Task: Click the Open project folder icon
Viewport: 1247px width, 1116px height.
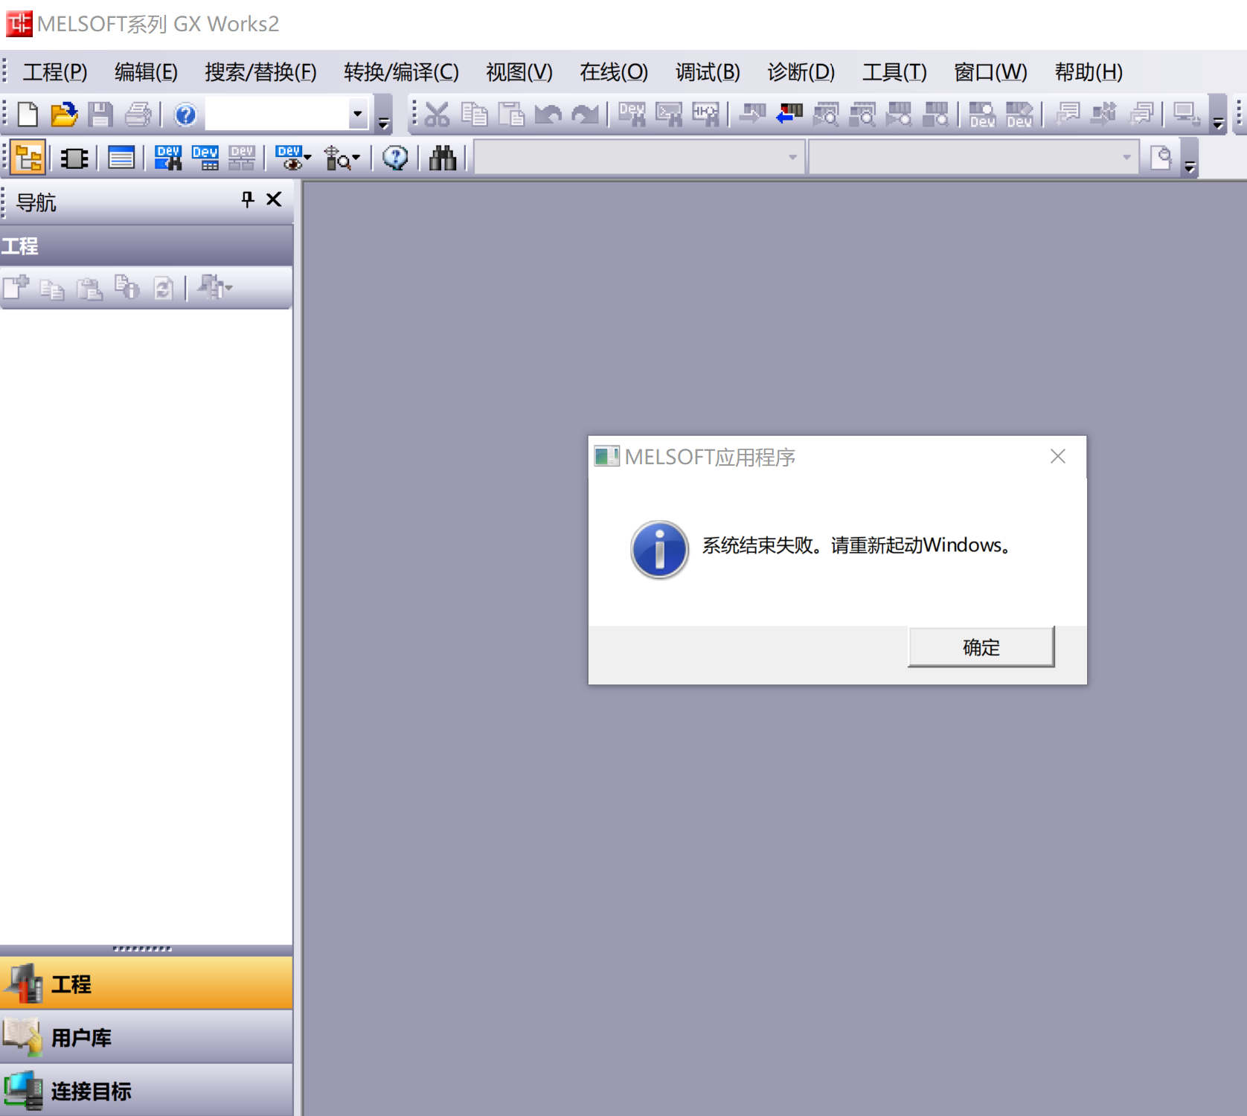Action: [64, 115]
